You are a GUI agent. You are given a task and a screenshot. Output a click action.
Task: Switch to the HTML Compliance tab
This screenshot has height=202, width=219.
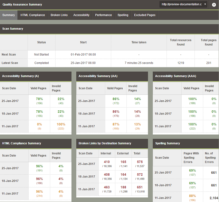click(33, 15)
